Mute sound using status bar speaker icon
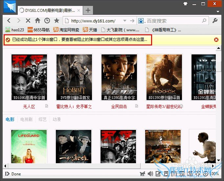The width and height of the screenshot is (224, 181). pyautogui.click(x=150, y=174)
